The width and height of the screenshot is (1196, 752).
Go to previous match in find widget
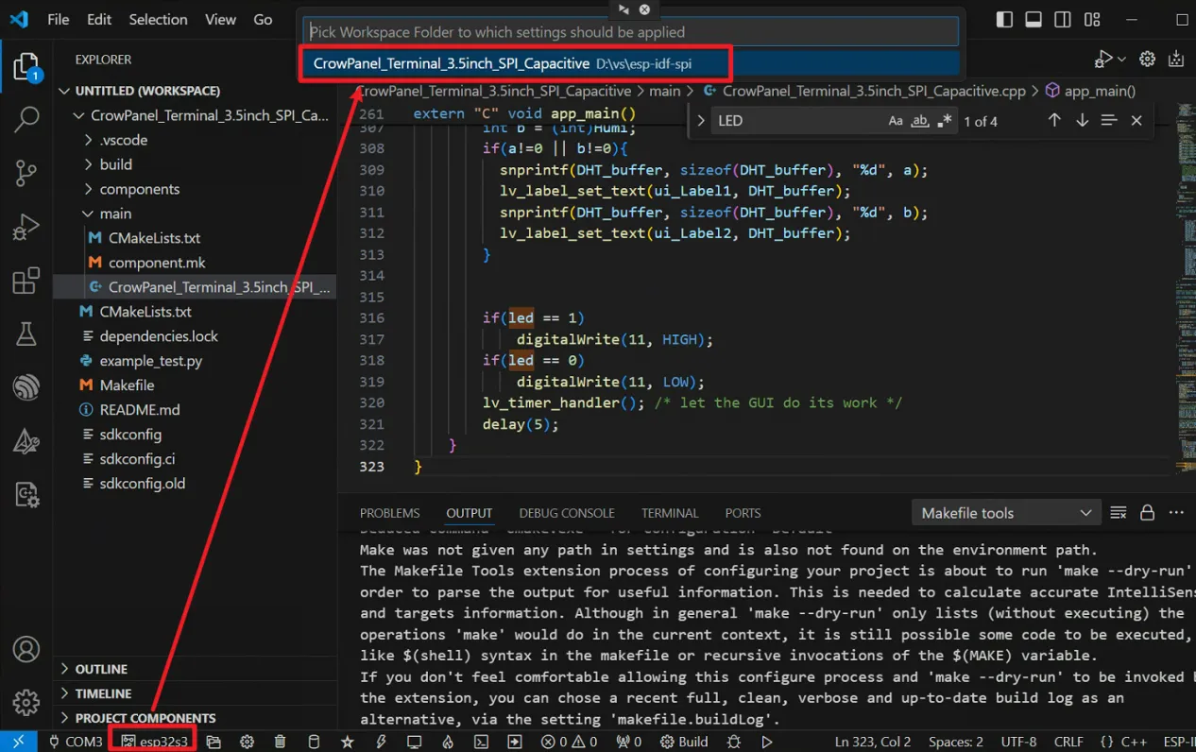tap(1054, 120)
